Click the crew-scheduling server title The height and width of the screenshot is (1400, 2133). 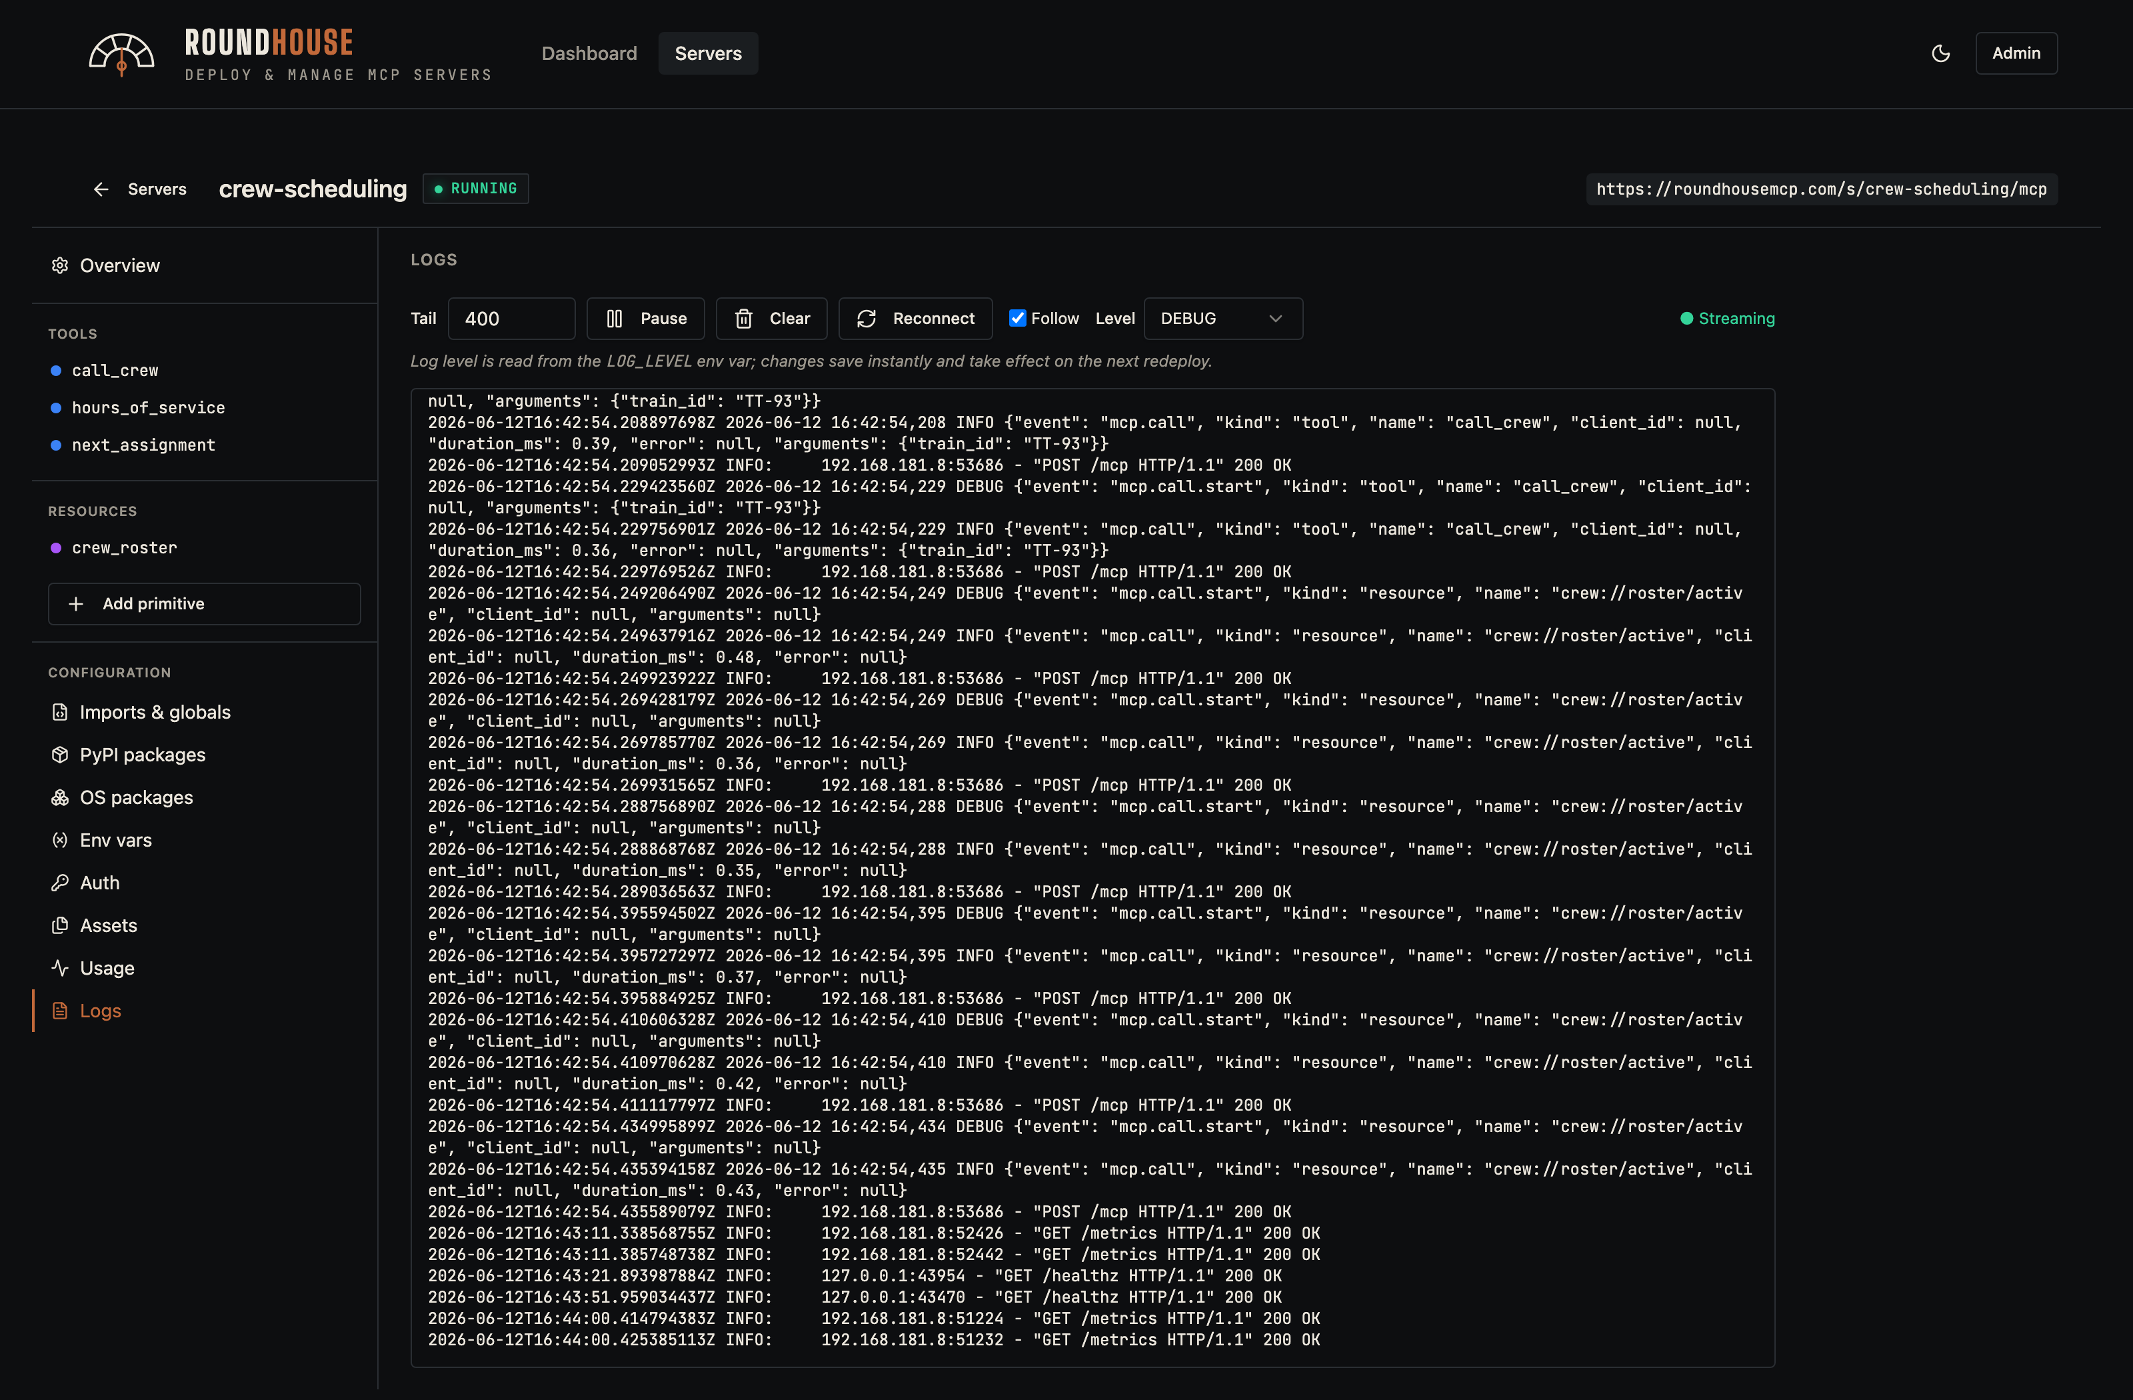[313, 189]
